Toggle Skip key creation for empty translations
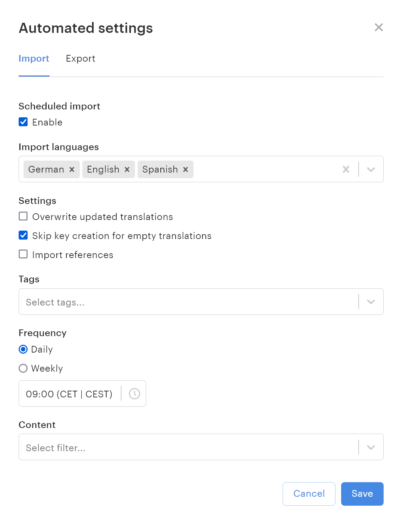Viewport: 403px width, 524px height. 23,235
